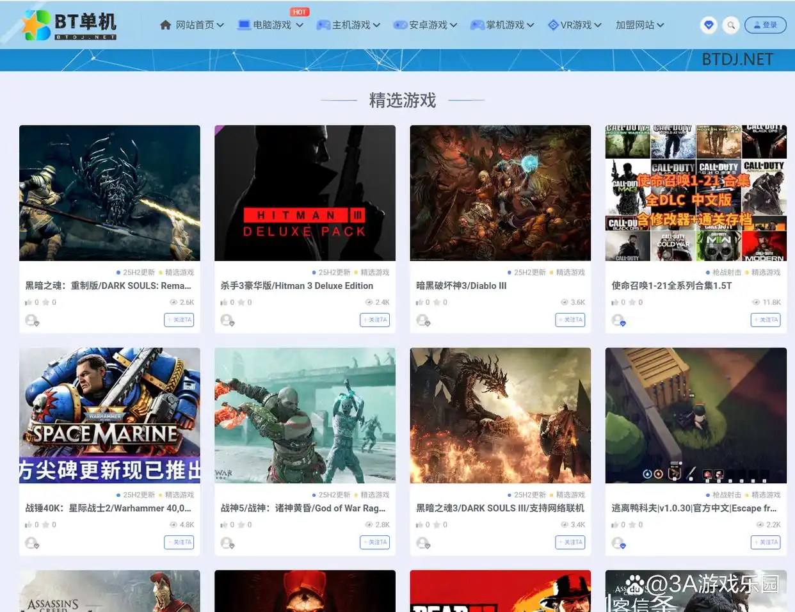Click the search icon in the header
This screenshot has width=795, height=612.
731,25
